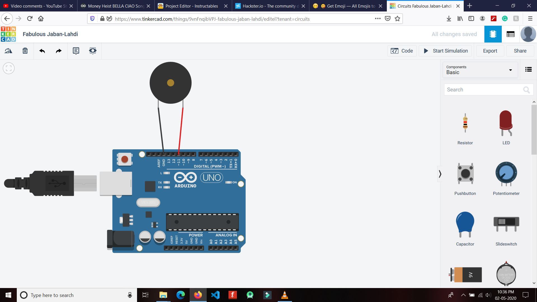Click the Export button
Viewport: 537px width, 302px height.
(490, 51)
